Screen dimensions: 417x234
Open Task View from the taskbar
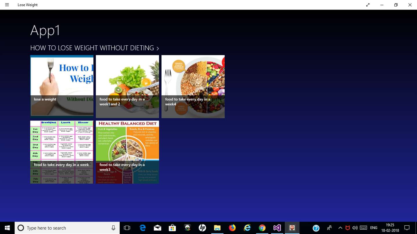pyautogui.click(x=127, y=228)
